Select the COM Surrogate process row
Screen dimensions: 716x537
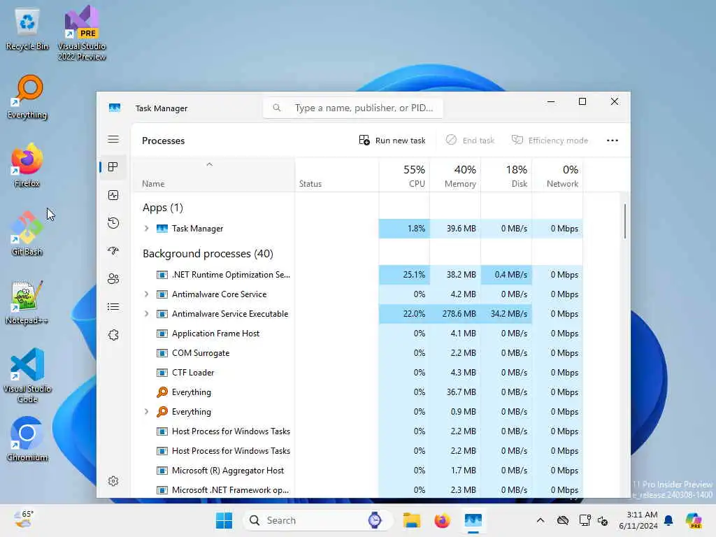pos(357,353)
